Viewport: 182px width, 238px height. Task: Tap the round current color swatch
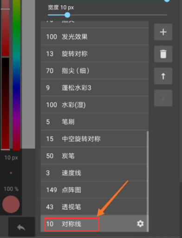point(11,204)
